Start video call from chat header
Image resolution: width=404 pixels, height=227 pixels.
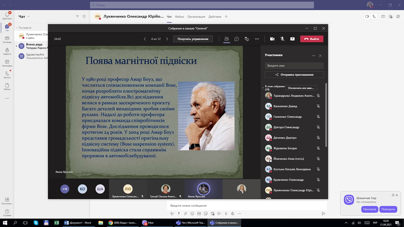367,17
